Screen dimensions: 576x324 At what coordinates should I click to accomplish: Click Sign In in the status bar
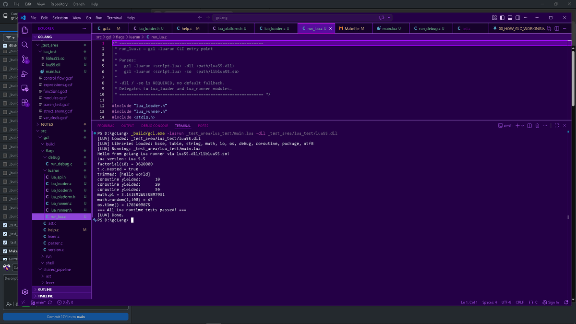551,302
